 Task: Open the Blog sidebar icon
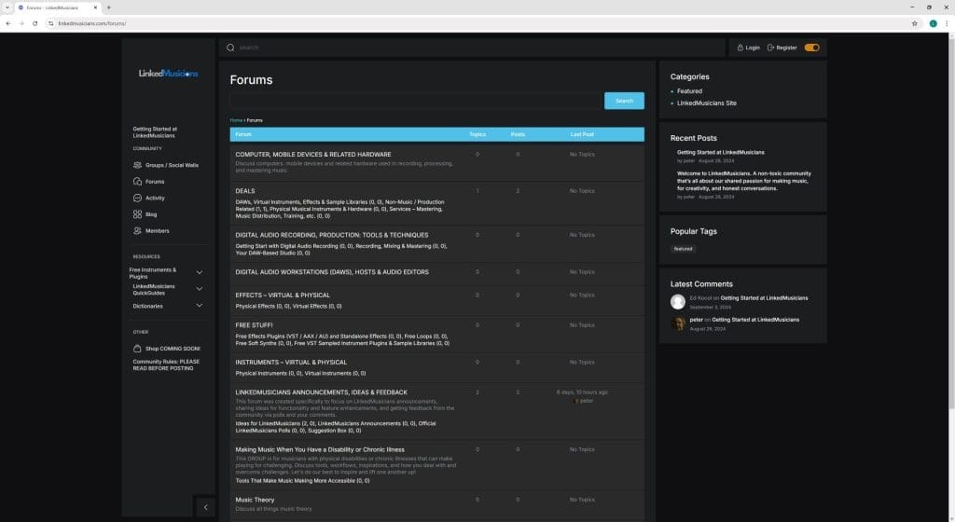pos(138,214)
